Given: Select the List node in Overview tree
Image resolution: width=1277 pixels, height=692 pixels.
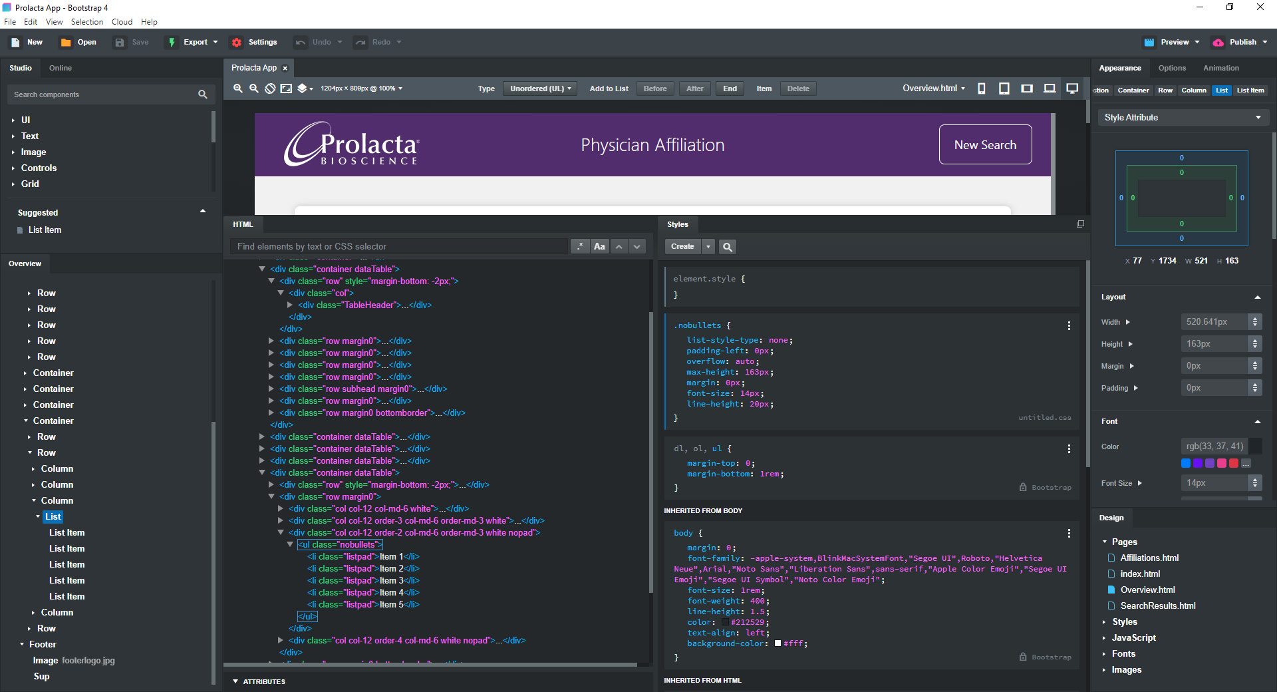Looking at the screenshot, I should click(x=53, y=517).
